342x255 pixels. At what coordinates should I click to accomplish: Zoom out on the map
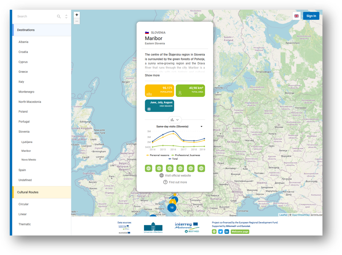point(77,21)
